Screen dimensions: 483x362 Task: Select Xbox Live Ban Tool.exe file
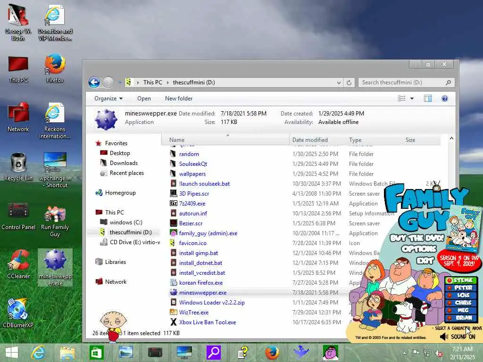pyautogui.click(x=208, y=322)
